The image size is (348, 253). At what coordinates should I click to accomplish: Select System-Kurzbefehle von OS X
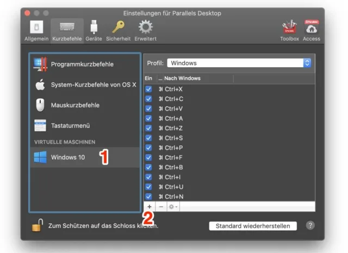click(85, 85)
